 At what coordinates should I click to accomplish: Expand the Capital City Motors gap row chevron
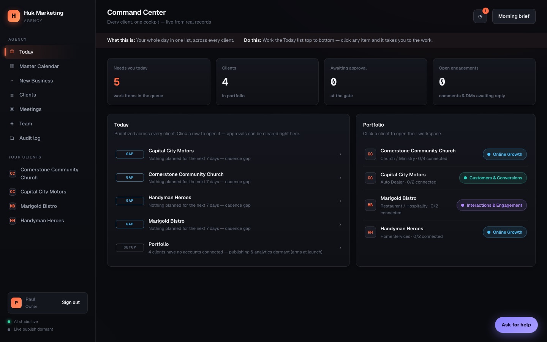pos(340,154)
